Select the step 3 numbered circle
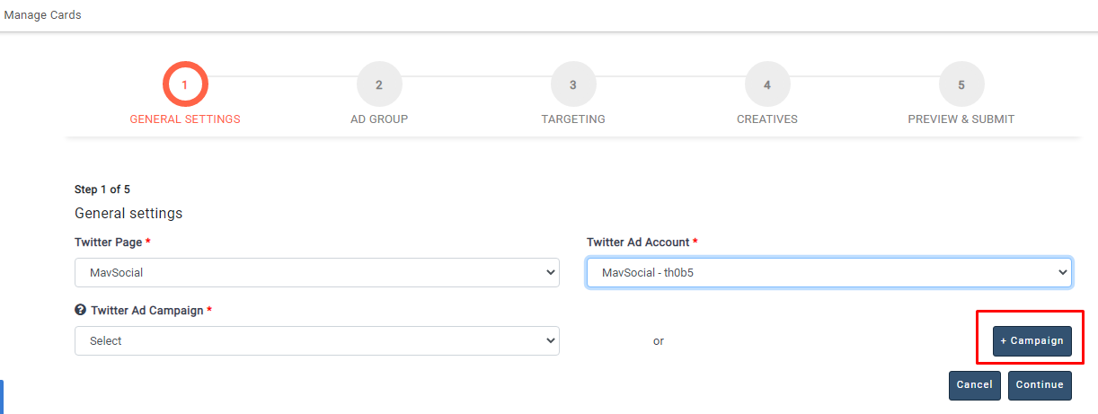The height and width of the screenshot is (414, 1098). click(x=573, y=84)
